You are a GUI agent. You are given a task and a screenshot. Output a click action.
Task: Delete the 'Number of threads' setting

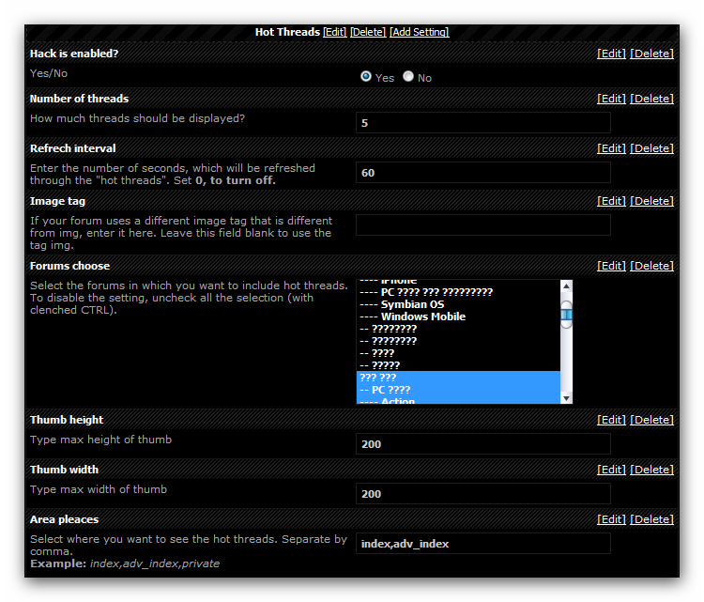pos(651,99)
